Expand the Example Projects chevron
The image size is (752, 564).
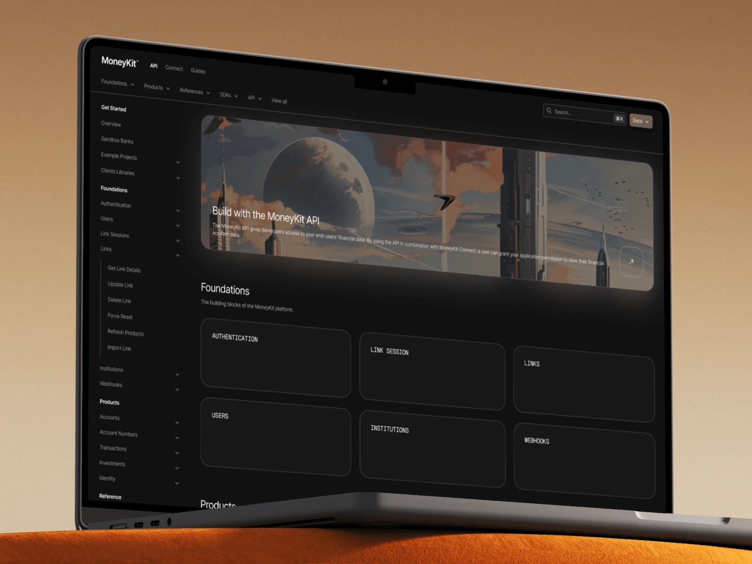pos(178,163)
